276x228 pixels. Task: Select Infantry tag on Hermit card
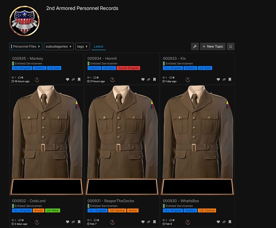click(94, 68)
